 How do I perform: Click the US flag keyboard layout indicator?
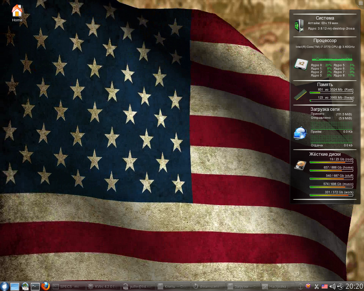324,286
